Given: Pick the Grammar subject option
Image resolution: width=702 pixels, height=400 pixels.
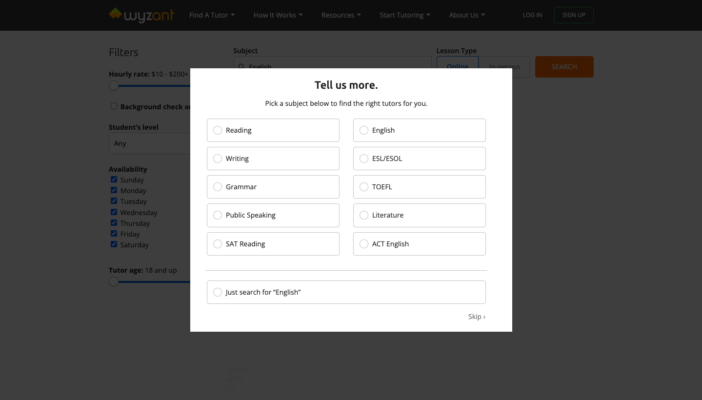Looking at the screenshot, I should [x=218, y=187].
